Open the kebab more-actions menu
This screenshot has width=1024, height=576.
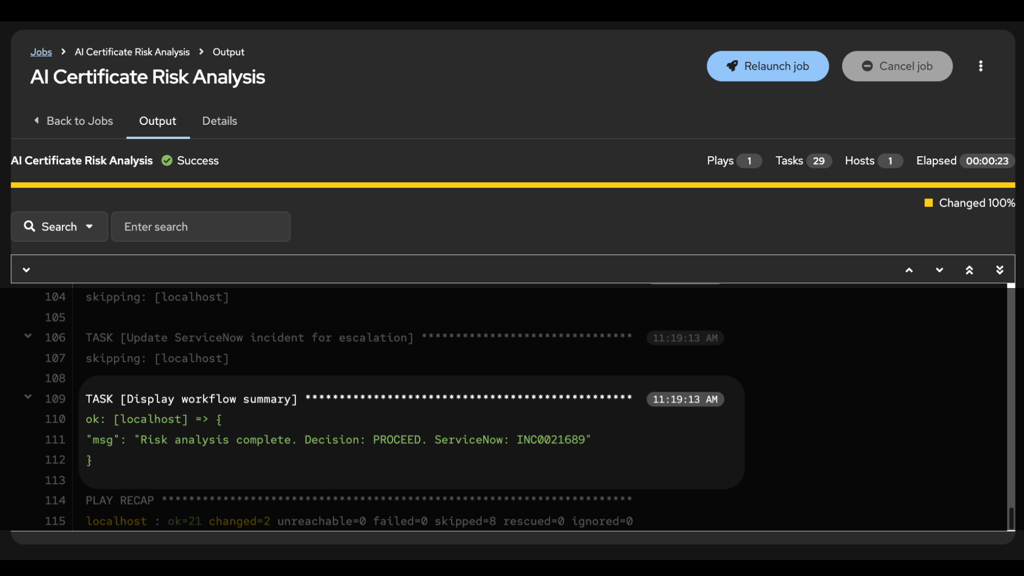(x=980, y=66)
